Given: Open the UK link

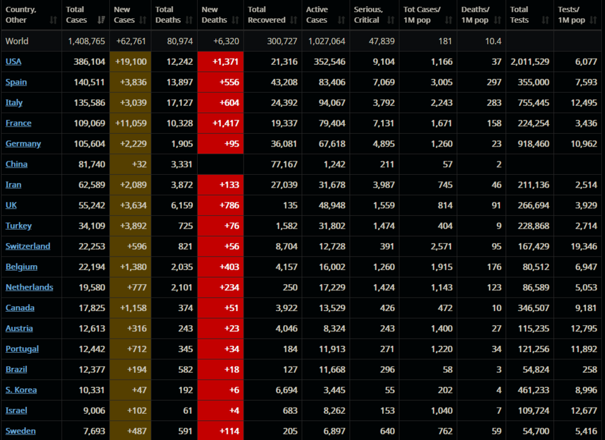Looking at the screenshot, I should 11,205.
